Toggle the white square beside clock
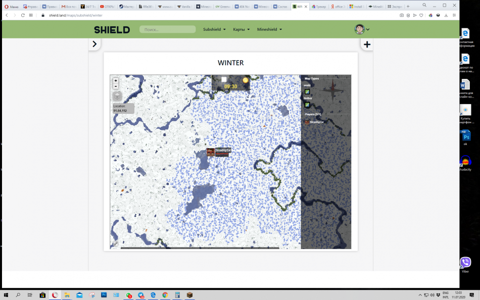Image resolution: width=480 pixels, height=300 pixels. [224, 79]
